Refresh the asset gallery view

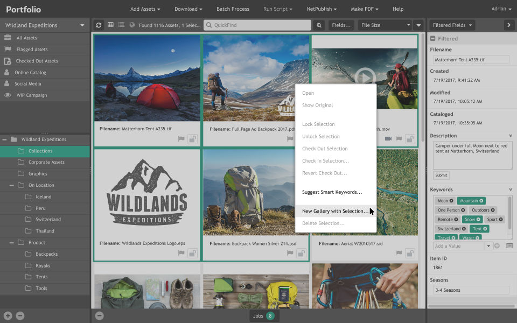[x=99, y=25]
